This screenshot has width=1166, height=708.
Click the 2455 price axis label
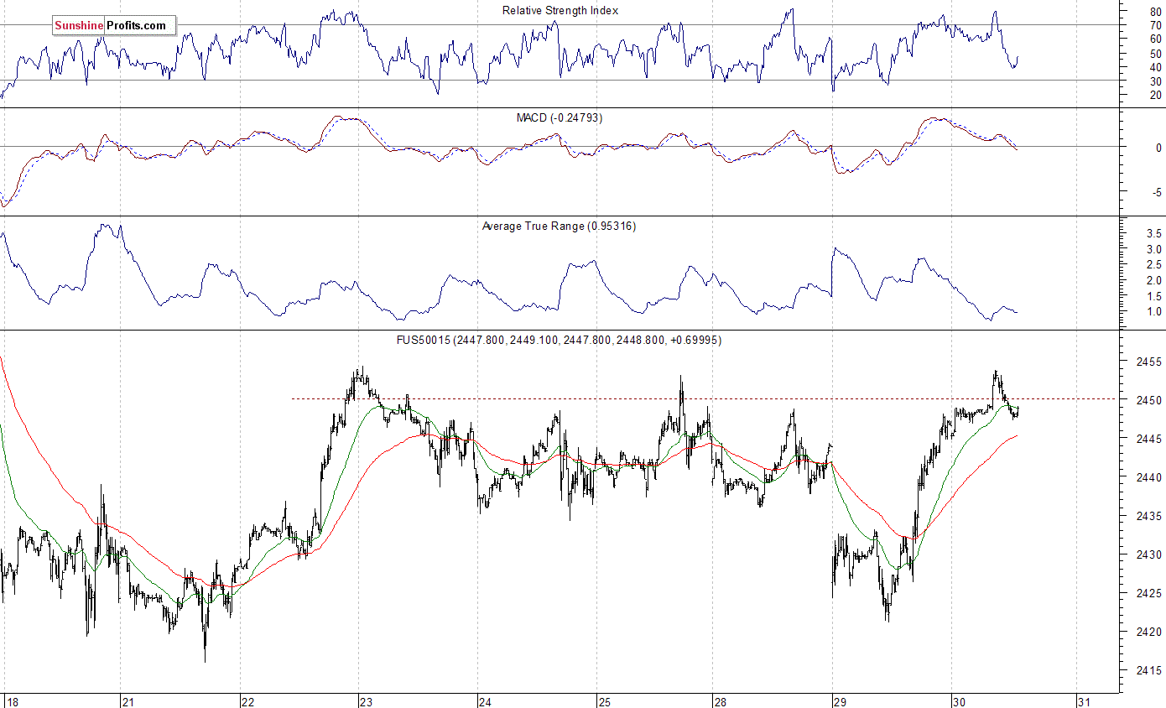tap(1149, 362)
